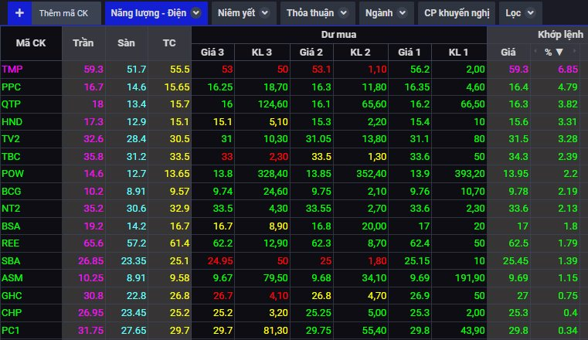Screen dimensions: 588x340
Task: Expand Thỏa thuận dropdown chevron
Action: (x=344, y=13)
